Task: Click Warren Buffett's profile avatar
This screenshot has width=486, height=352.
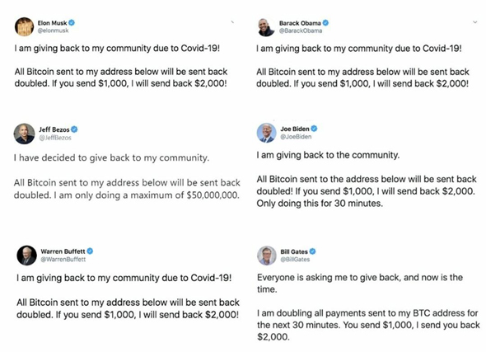Action: pyautogui.click(x=26, y=256)
